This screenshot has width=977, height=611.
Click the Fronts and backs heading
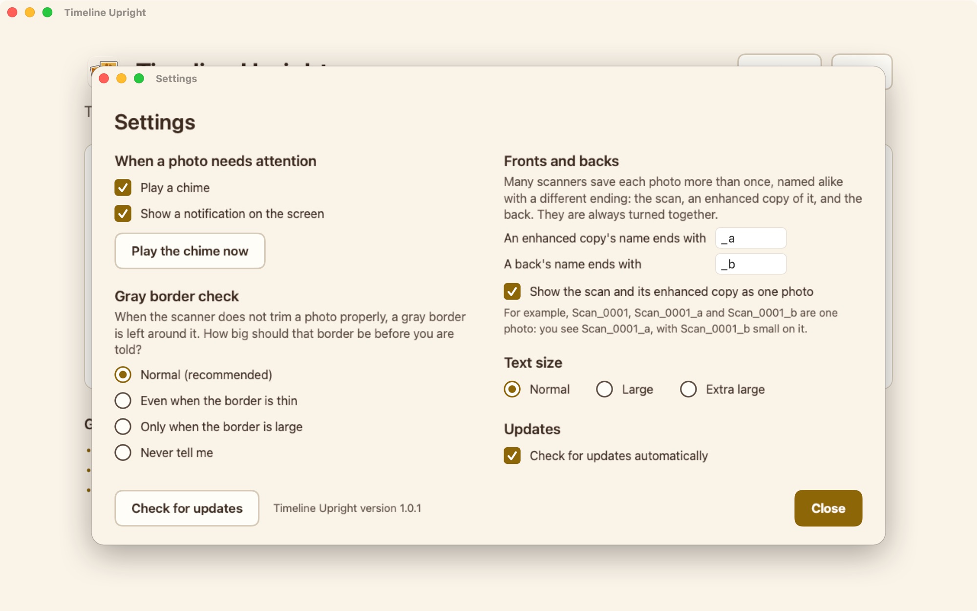pos(561,161)
